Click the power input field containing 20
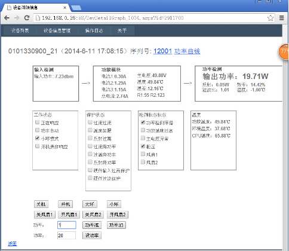289x251 pixels. (x=66, y=235)
